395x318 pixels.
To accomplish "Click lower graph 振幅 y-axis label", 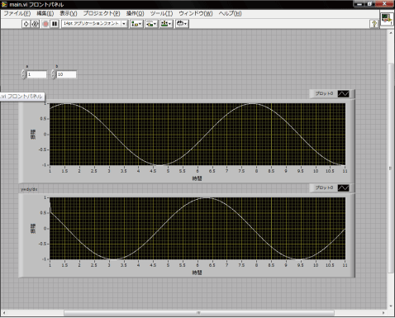I will (33, 229).
